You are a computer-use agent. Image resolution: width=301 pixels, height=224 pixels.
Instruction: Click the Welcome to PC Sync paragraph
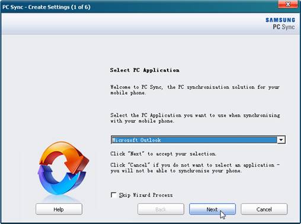[195, 90]
